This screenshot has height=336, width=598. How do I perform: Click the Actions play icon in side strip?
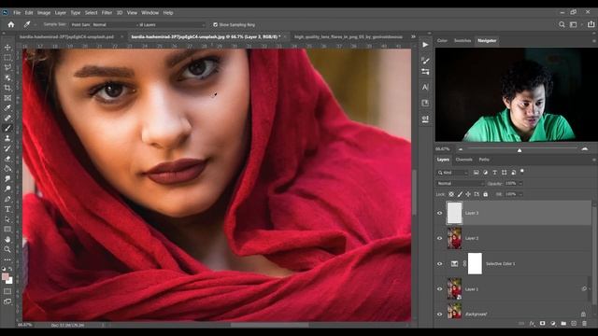pyautogui.click(x=425, y=45)
